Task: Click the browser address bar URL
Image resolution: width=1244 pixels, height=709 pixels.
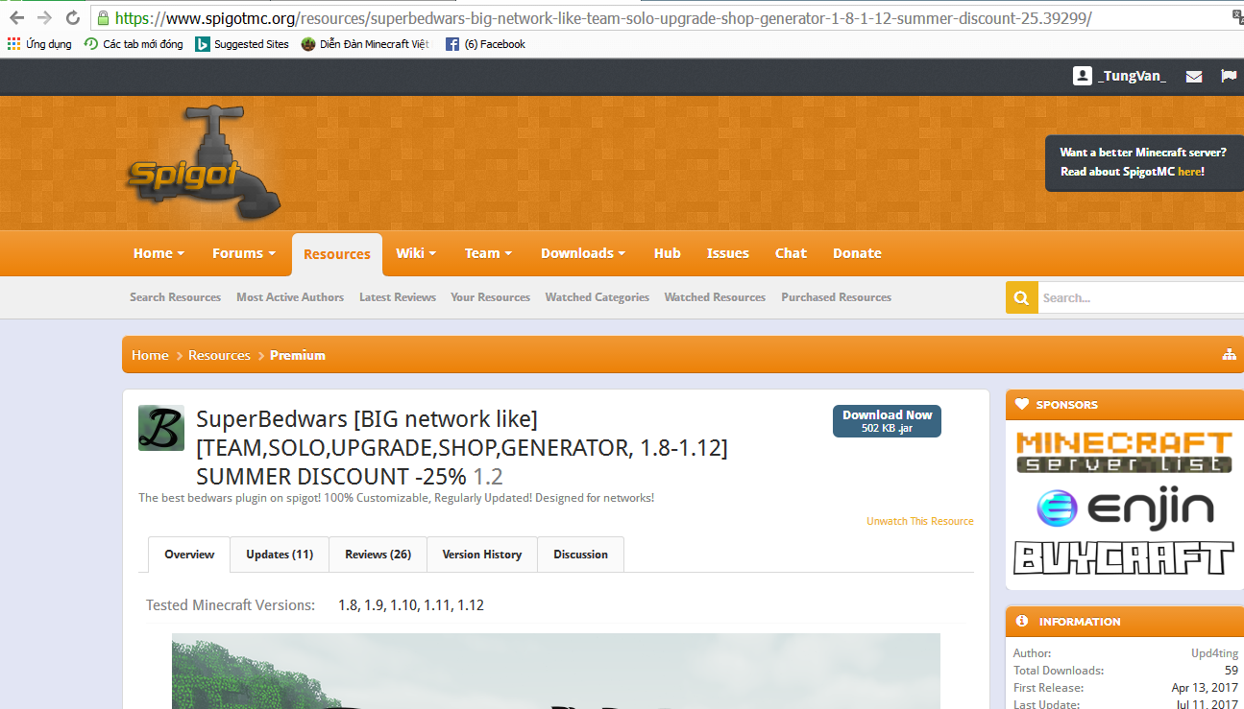Action: pos(602,18)
